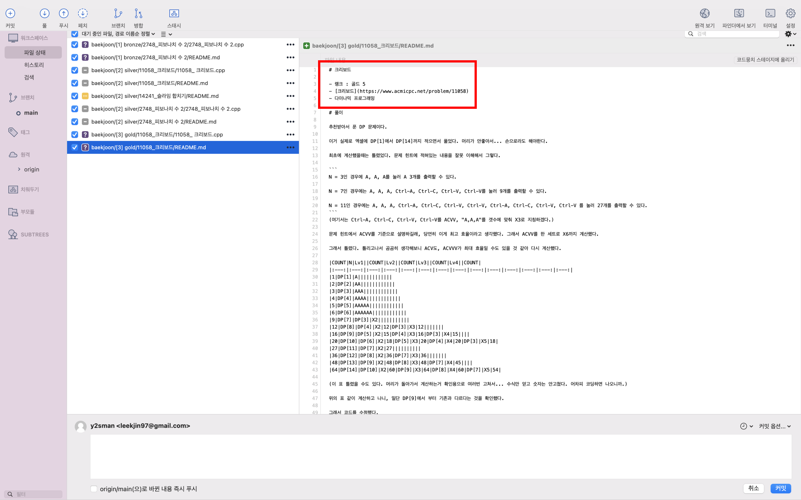Image resolution: width=801 pixels, height=500 pixels.
Task: Open more options for bronze 2748 .cpp file
Action: tap(290, 45)
